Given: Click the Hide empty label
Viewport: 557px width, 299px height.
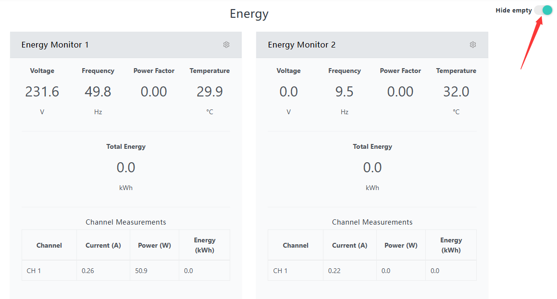Looking at the screenshot, I should pyautogui.click(x=514, y=10).
